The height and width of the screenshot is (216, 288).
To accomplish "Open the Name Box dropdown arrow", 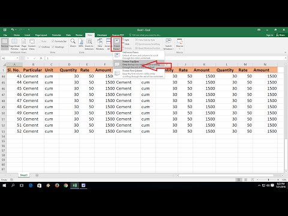I will 17,58.
